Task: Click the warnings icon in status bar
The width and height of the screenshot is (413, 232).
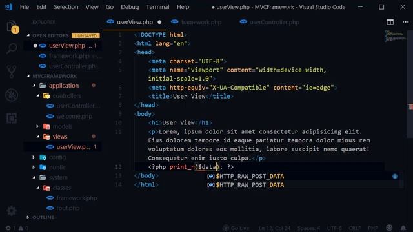Action: pos(21,228)
